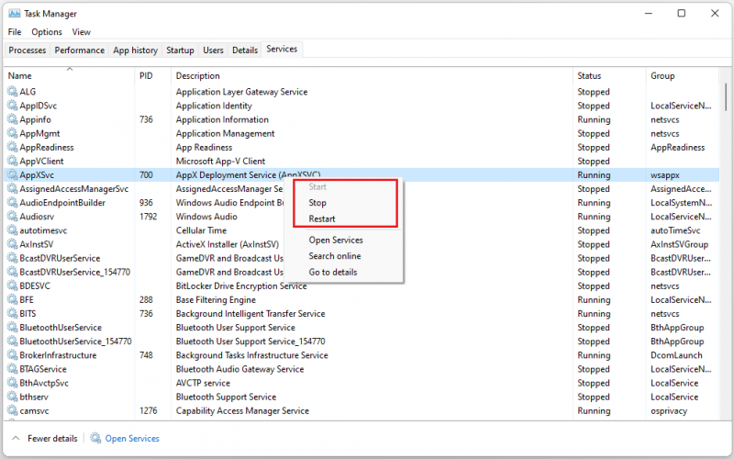Viewport: 734px width, 459px height.
Task: Select the BluetoothUserService row name
Action: click(61, 327)
